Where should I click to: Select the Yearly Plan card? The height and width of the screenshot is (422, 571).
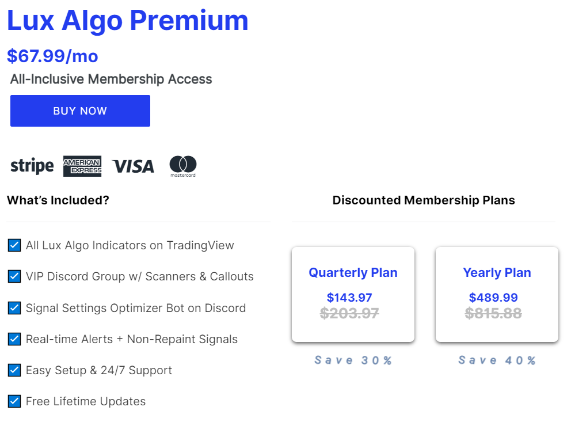(x=497, y=294)
